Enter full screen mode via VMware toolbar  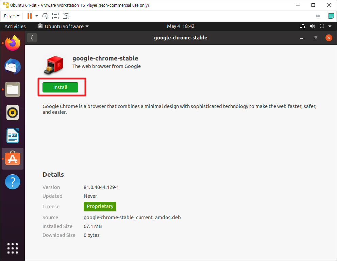(x=55, y=16)
